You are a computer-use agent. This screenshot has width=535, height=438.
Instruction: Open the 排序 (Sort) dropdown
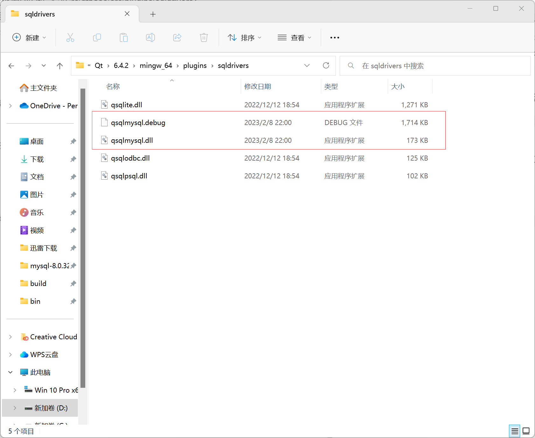tap(245, 38)
